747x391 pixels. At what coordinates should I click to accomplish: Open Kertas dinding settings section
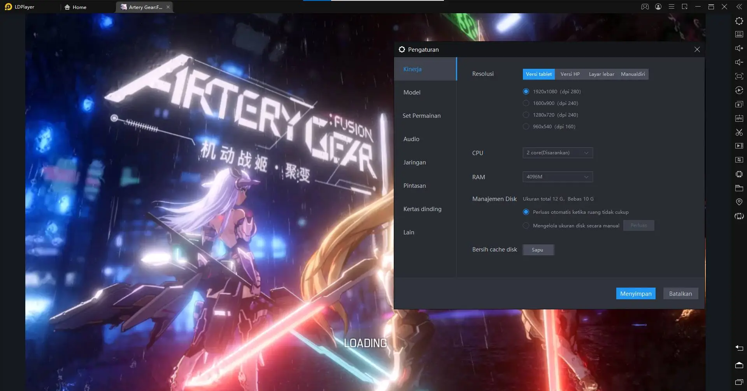425,209
